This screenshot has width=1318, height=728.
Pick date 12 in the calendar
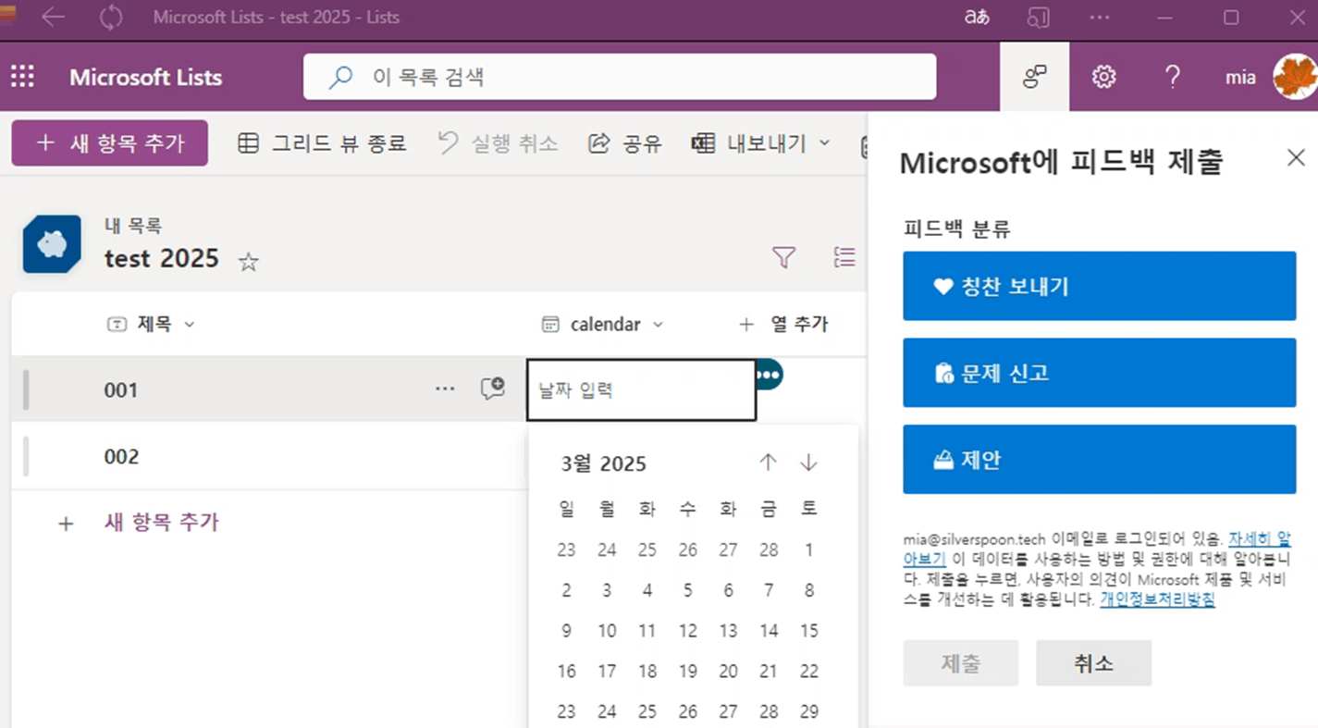click(687, 631)
